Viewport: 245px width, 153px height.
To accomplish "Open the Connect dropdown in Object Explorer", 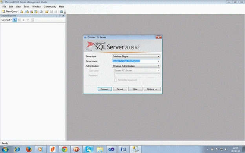I will (x=7, y=20).
